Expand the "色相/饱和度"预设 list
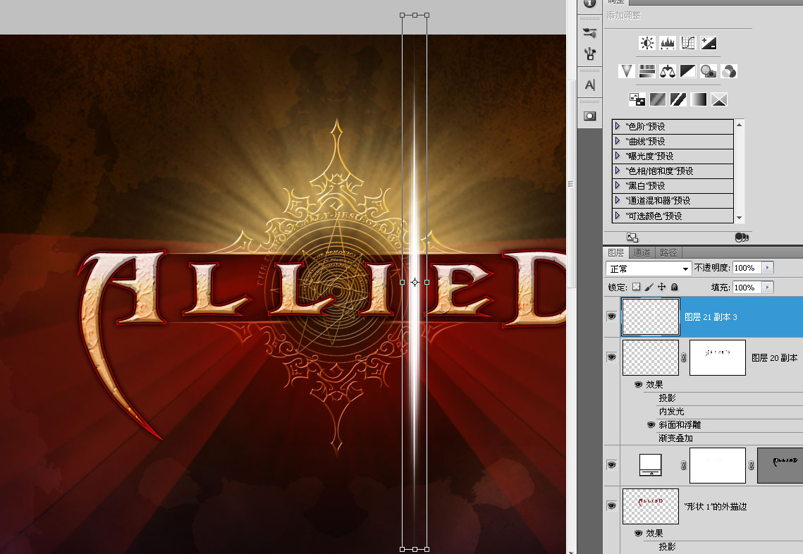The image size is (803, 554). tap(618, 171)
